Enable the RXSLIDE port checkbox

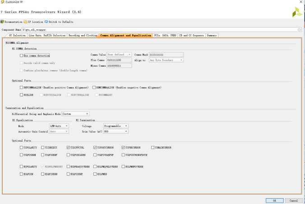click(21, 95)
